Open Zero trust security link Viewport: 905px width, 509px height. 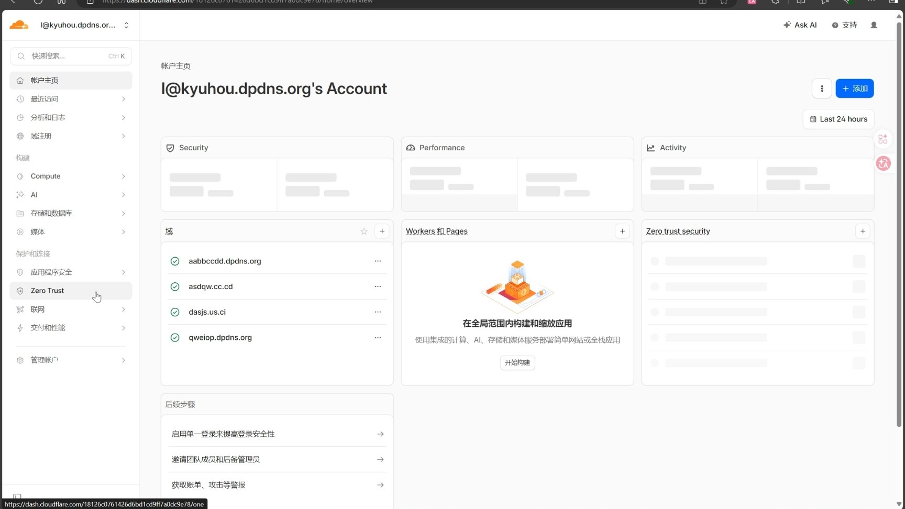pos(678,231)
